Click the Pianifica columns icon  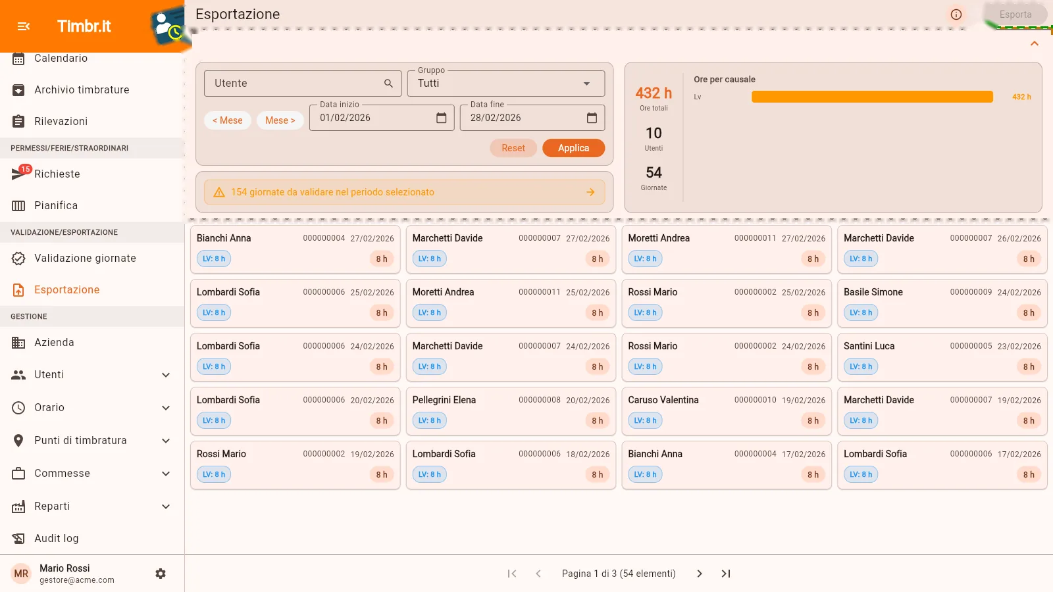(x=18, y=206)
